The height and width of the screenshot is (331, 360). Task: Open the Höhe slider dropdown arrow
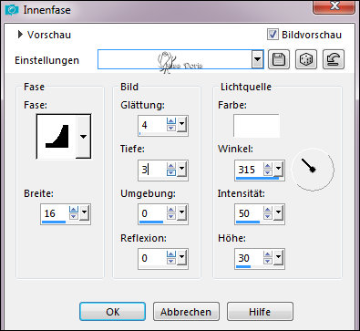pos(278,256)
